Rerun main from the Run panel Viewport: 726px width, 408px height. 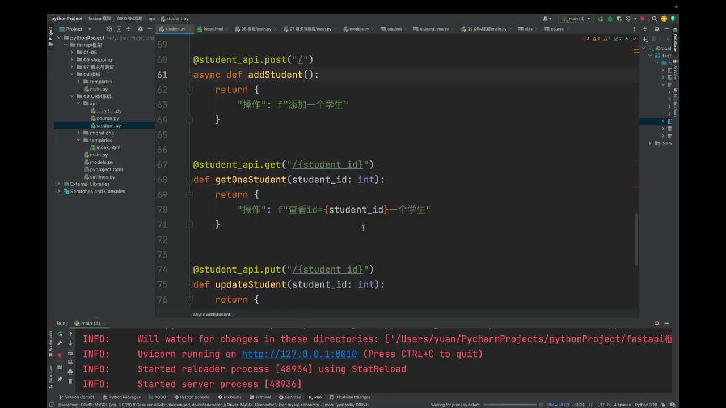coord(60,334)
